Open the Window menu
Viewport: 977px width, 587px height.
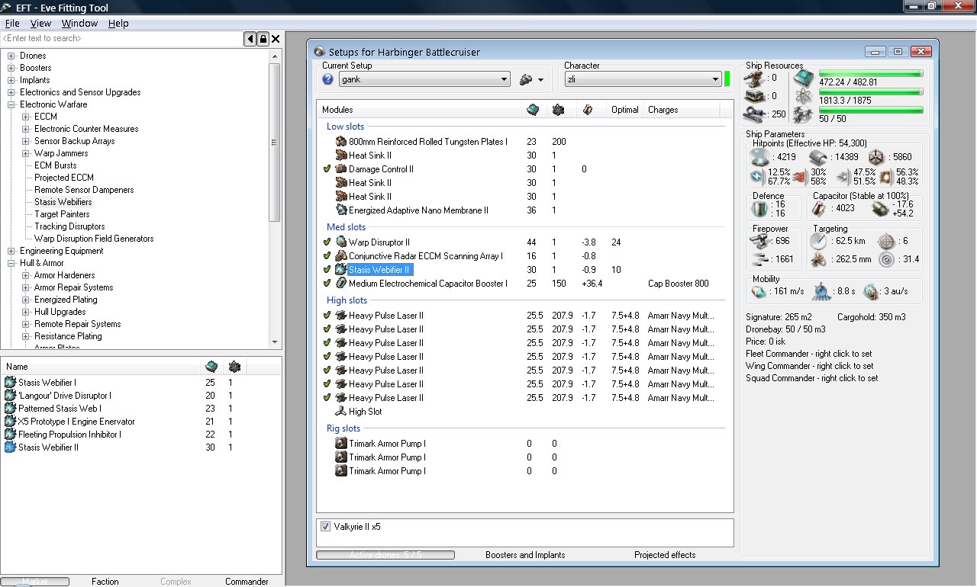pos(79,24)
